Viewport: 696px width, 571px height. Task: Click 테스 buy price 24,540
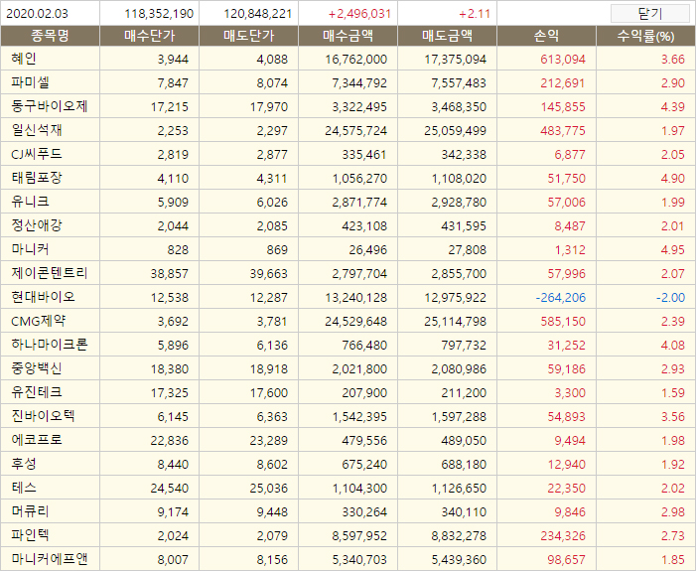[x=170, y=489]
